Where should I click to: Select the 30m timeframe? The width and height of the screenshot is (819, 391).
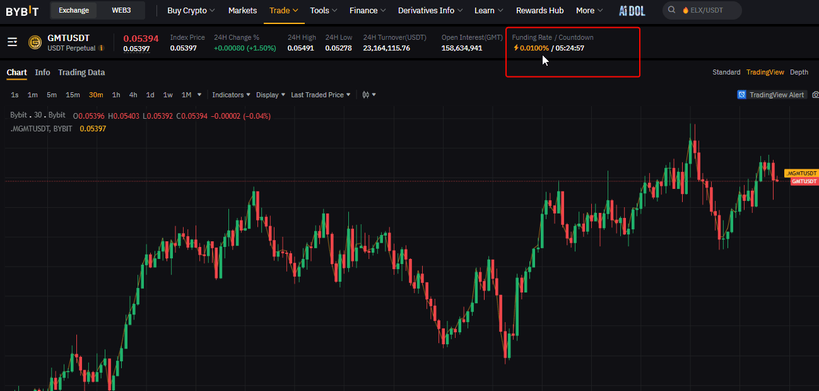pyautogui.click(x=96, y=95)
